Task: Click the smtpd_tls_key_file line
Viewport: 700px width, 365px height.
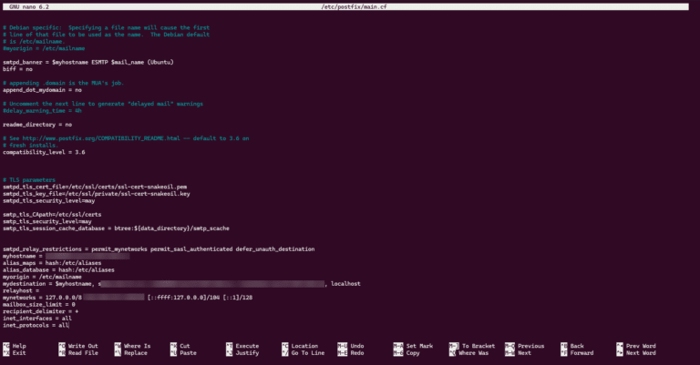Action: [x=97, y=194]
